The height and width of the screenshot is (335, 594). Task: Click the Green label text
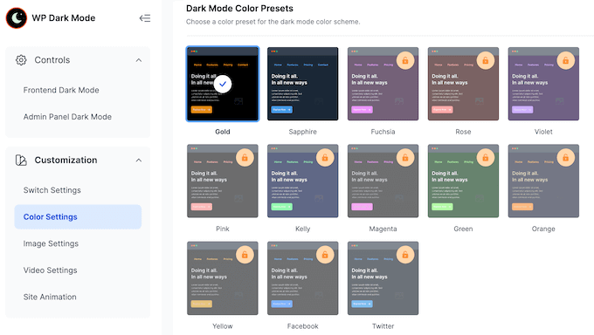(x=463, y=229)
